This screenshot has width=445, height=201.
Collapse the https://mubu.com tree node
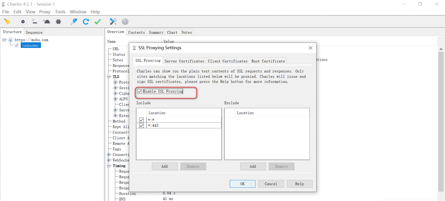[4, 40]
